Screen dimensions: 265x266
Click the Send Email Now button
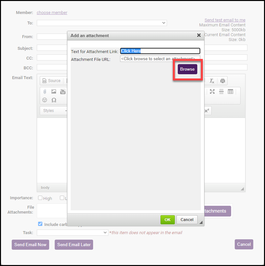pyautogui.click(x=30, y=245)
